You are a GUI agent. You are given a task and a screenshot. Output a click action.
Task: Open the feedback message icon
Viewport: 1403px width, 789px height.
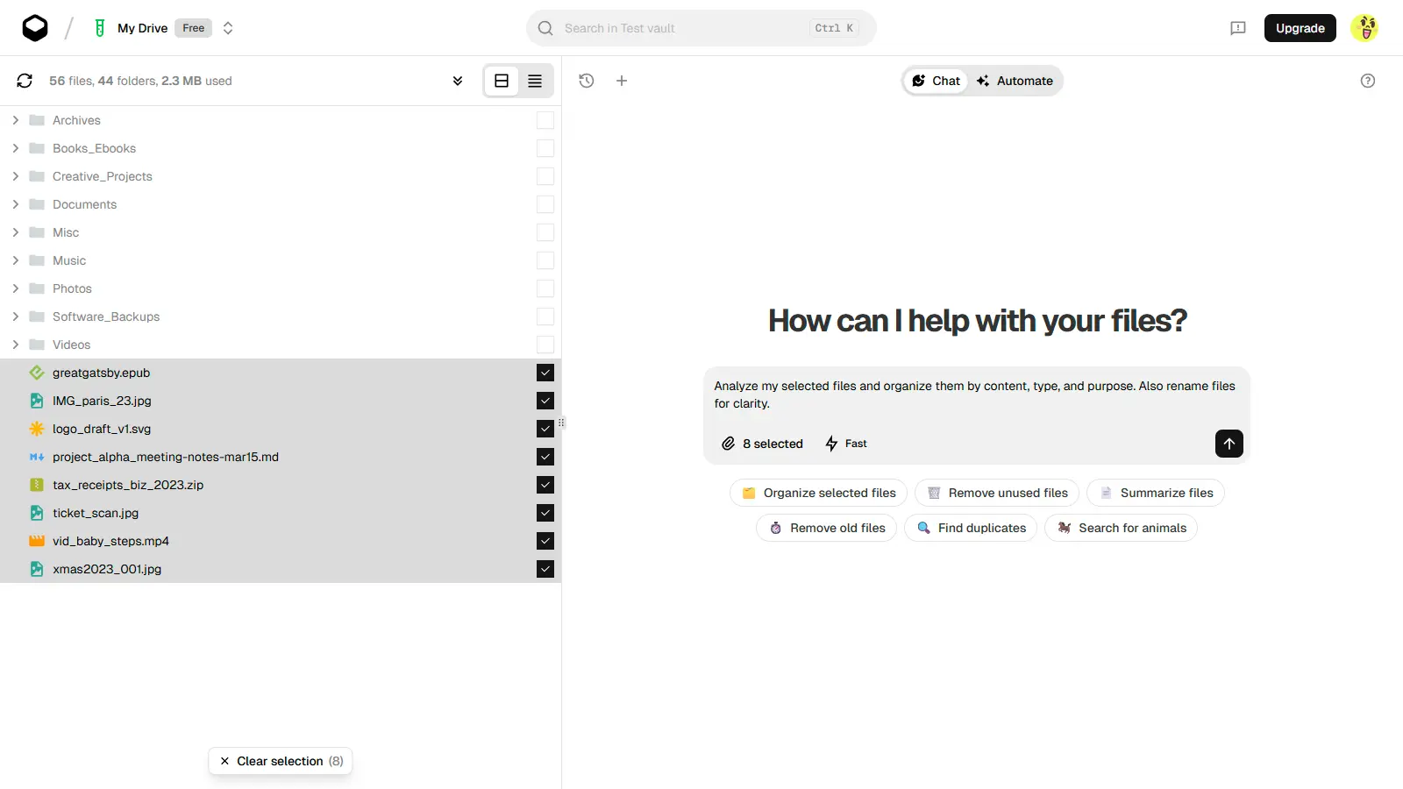click(x=1238, y=28)
